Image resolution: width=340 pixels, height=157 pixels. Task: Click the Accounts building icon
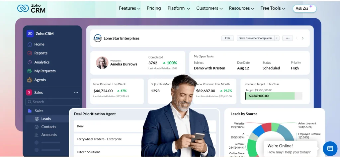coord(37,135)
